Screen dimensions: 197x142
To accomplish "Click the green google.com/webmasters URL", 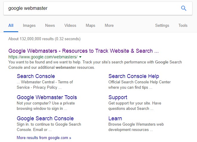I will tap(43, 57).
